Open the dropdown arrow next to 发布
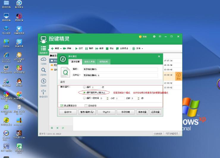Viewport: 220px width, 158px height. [142, 49]
